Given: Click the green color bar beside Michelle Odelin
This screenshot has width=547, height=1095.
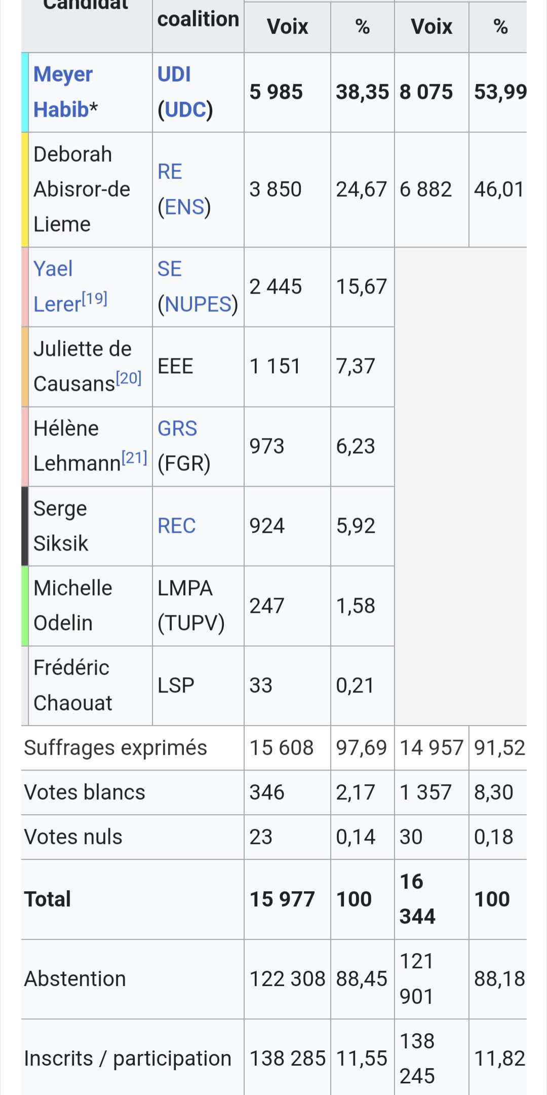Looking at the screenshot, I should (25, 606).
